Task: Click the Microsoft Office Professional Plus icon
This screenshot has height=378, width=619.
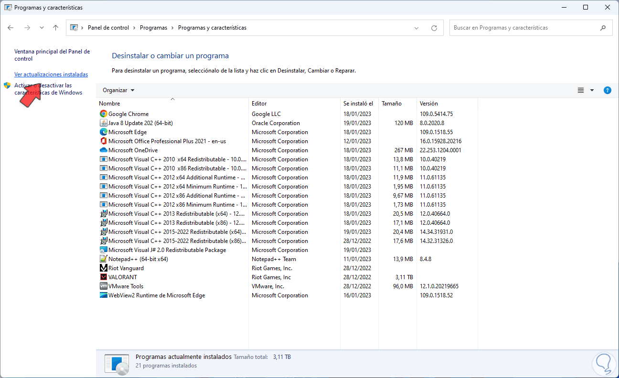Action: click(104, 141)
